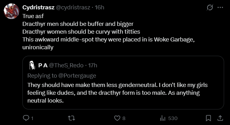Open the view analytics bar chart icon
The width and height of the screenshot is (230, 125).
162,118
